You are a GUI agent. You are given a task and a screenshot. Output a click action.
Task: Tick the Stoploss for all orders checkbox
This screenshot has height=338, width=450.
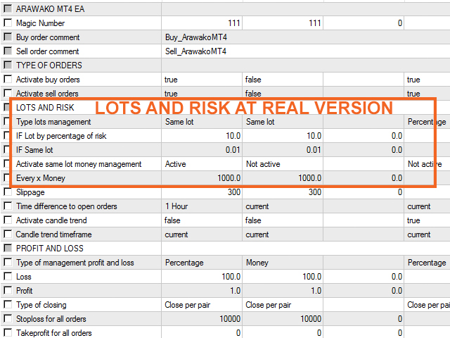pyautogui.click(x=8, y=318)
